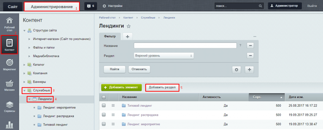Expand the Каталог tree node

[25, 65]
